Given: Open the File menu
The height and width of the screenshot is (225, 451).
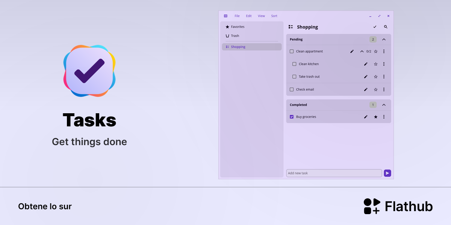Looking at the screenshot, I should (x=237, y=16).
